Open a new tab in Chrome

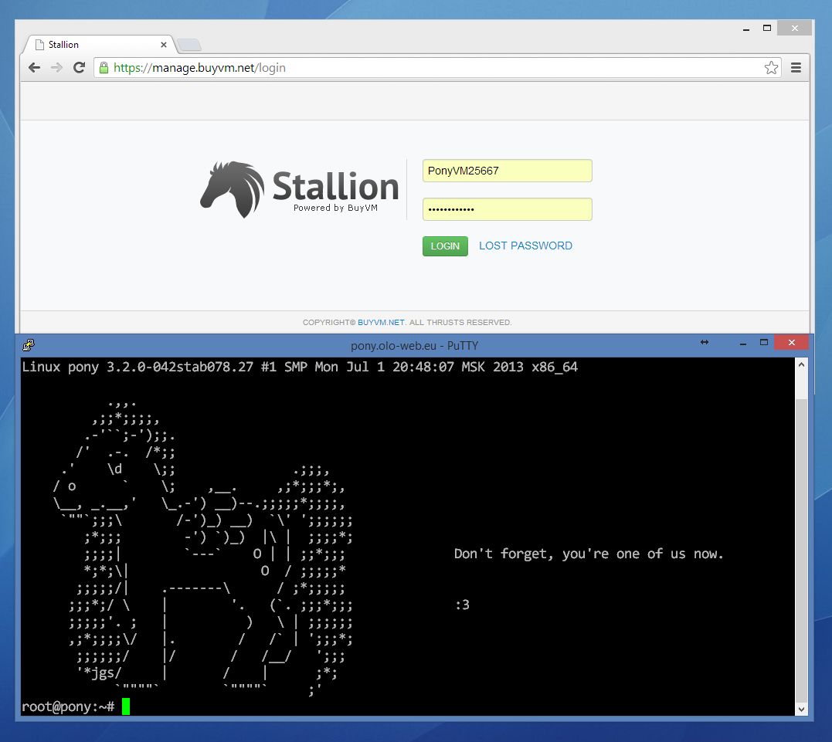(189, 45)
